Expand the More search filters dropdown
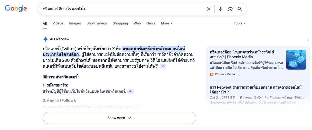The width and height of the screenshot is (312, 130). 167,23
